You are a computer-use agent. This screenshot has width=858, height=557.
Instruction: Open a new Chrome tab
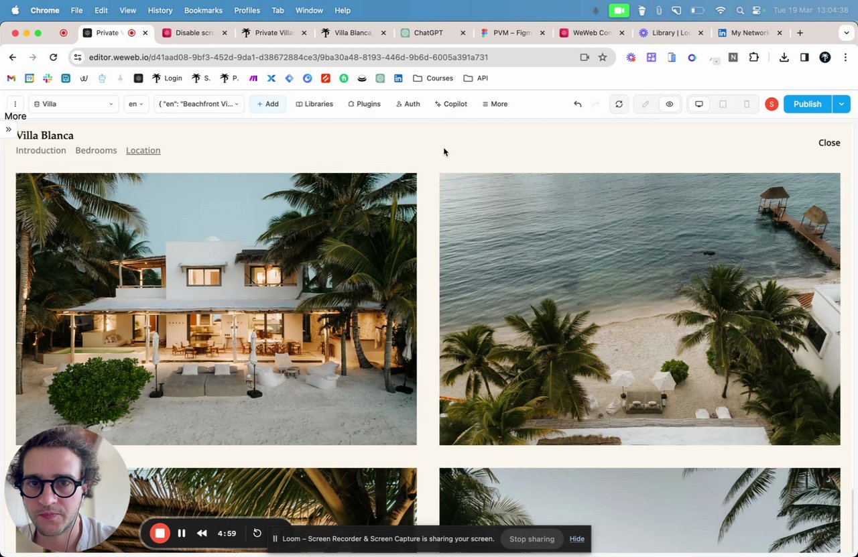(800, 33)
